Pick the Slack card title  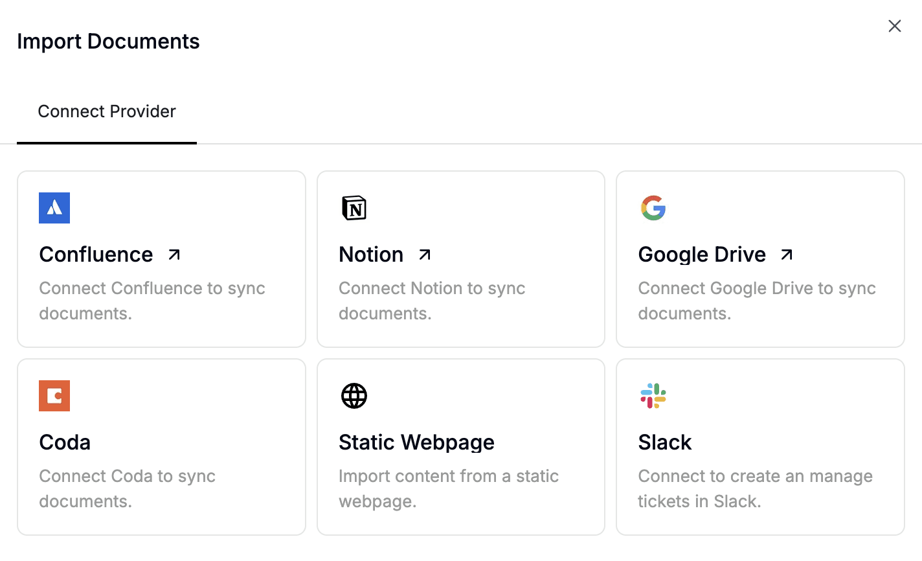click(x=665, y=442)
